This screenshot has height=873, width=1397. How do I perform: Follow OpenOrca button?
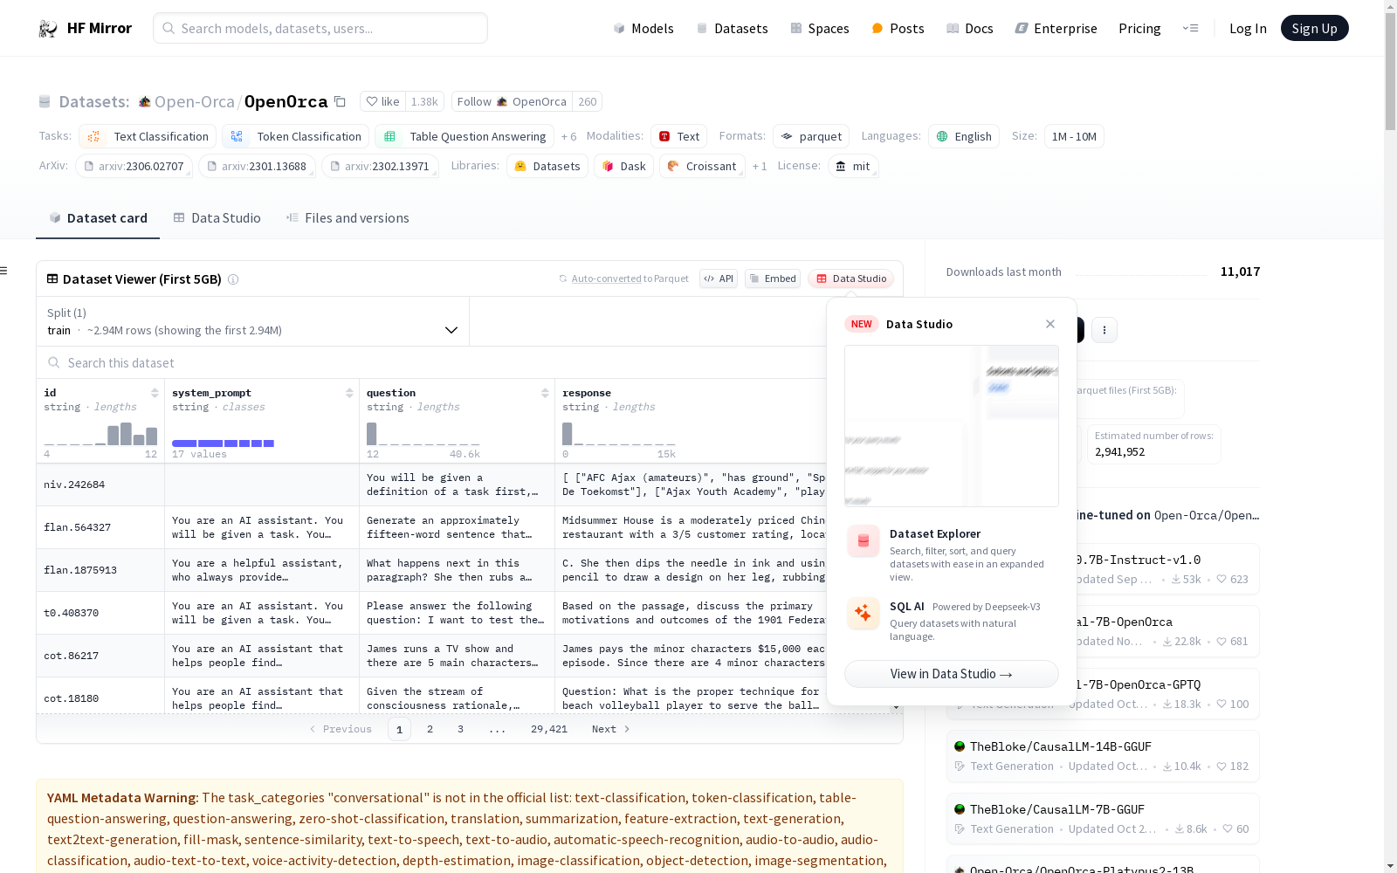512,101
